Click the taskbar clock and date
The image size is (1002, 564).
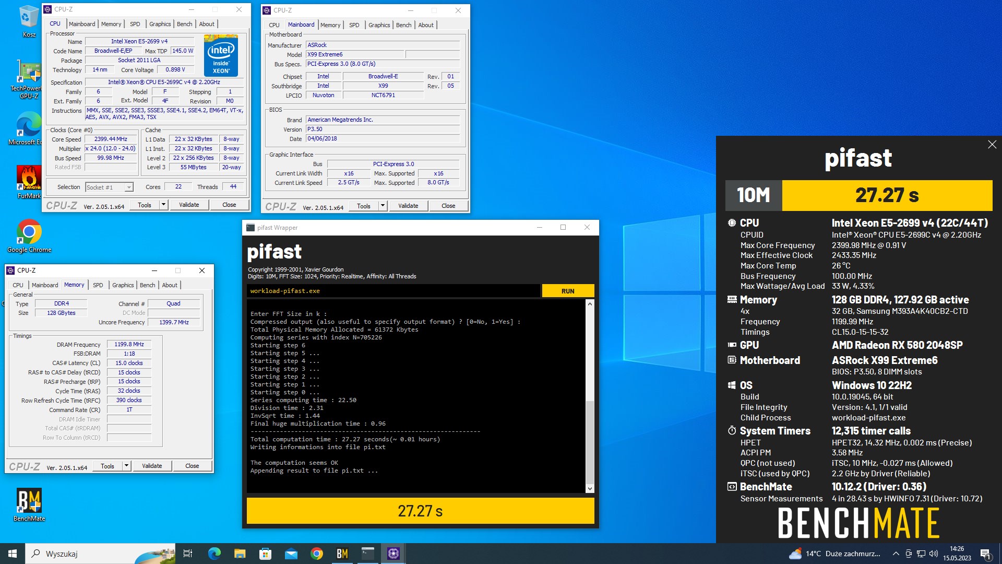pos(957,554)
